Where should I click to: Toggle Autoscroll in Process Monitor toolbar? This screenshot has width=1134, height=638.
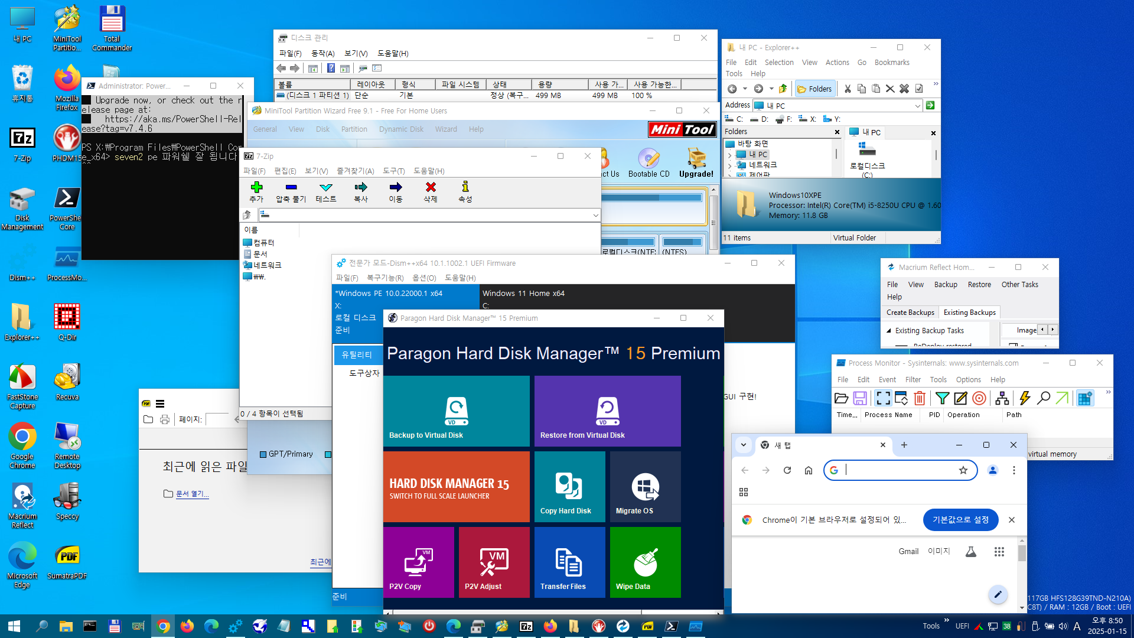pos(901,398)
